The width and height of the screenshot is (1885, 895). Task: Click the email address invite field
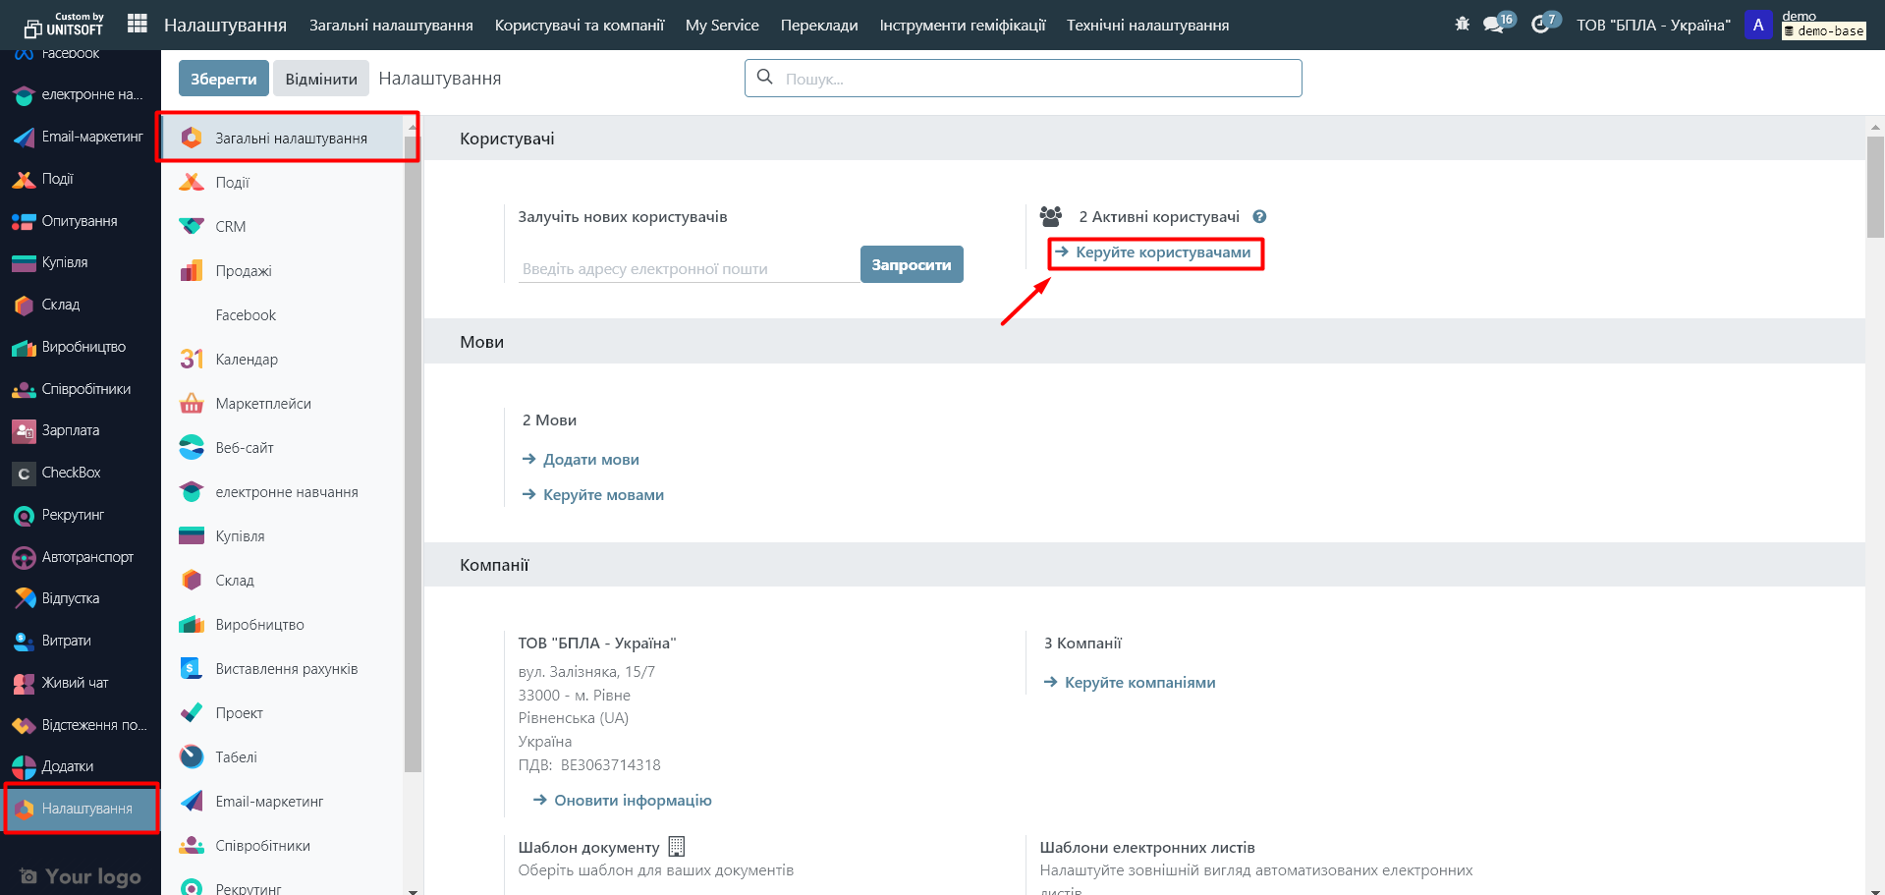pyautogui.click(x=688, y=269)
